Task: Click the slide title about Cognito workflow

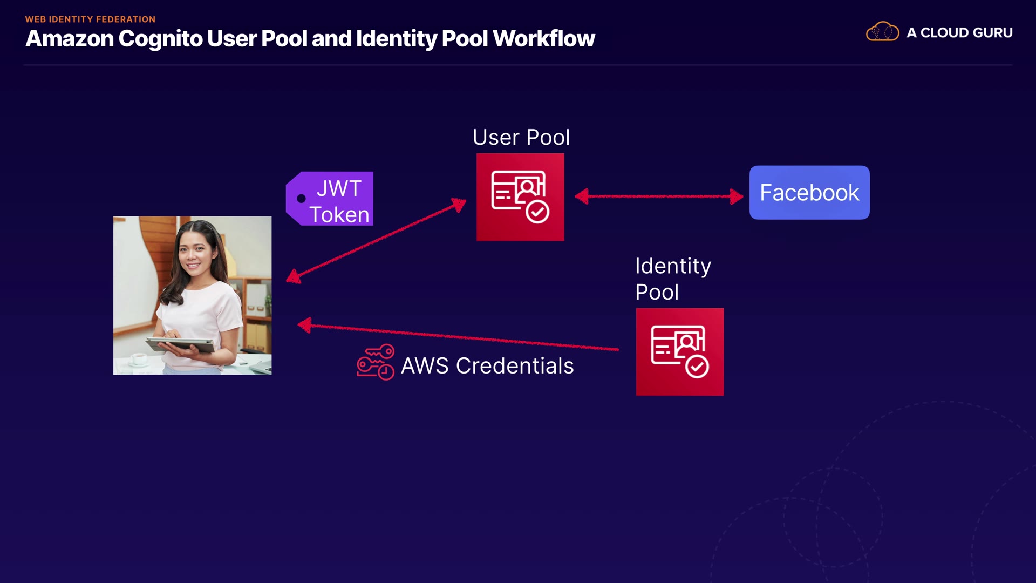Action: click(310, 39)
